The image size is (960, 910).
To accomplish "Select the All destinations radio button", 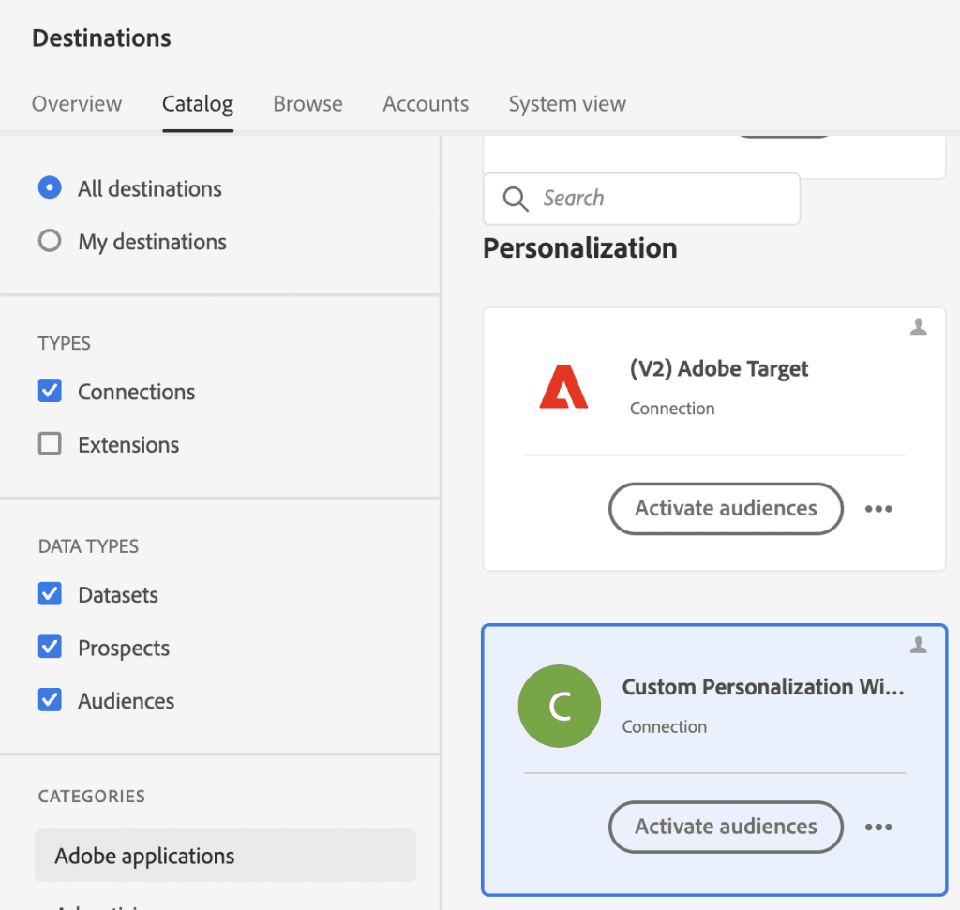I will 50,187.
